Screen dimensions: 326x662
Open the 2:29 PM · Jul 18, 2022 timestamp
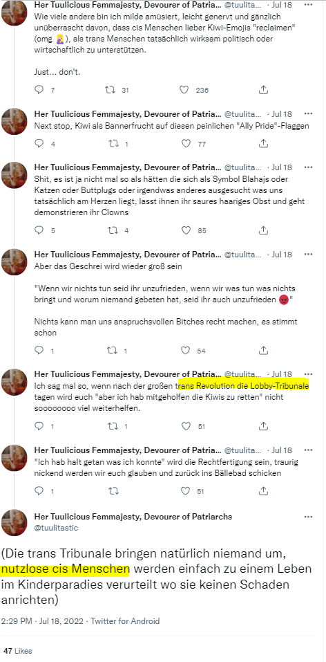pyautogui.click(x=43, y=620)
